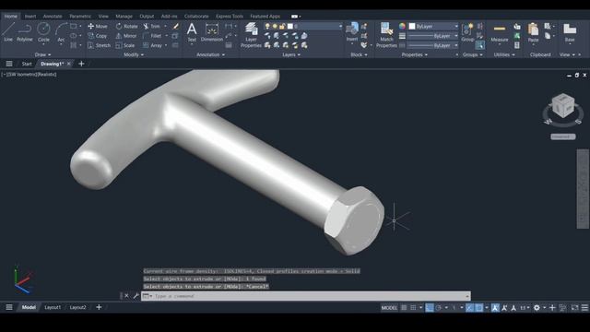
Task: Switch to the Layout1 tab
Action: tap(53, 307)
